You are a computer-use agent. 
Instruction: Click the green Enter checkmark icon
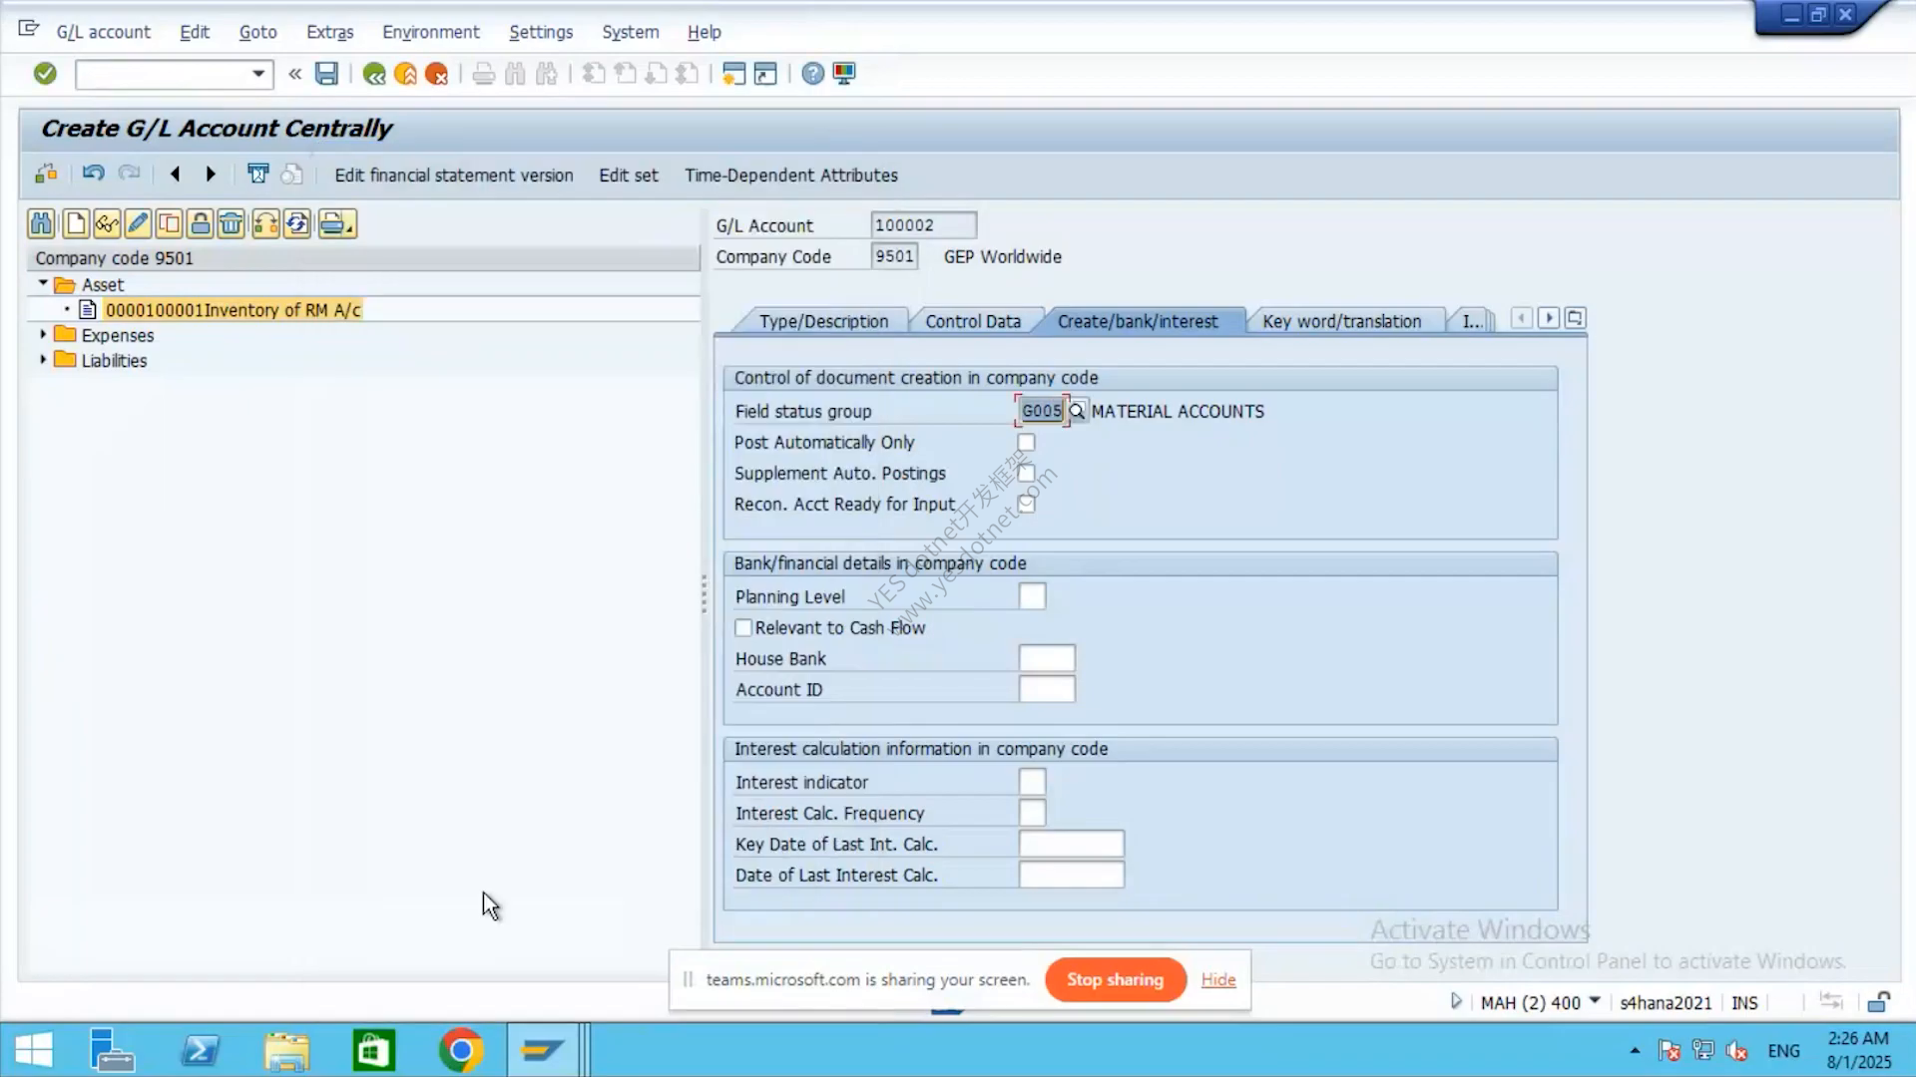pos(45,74)
